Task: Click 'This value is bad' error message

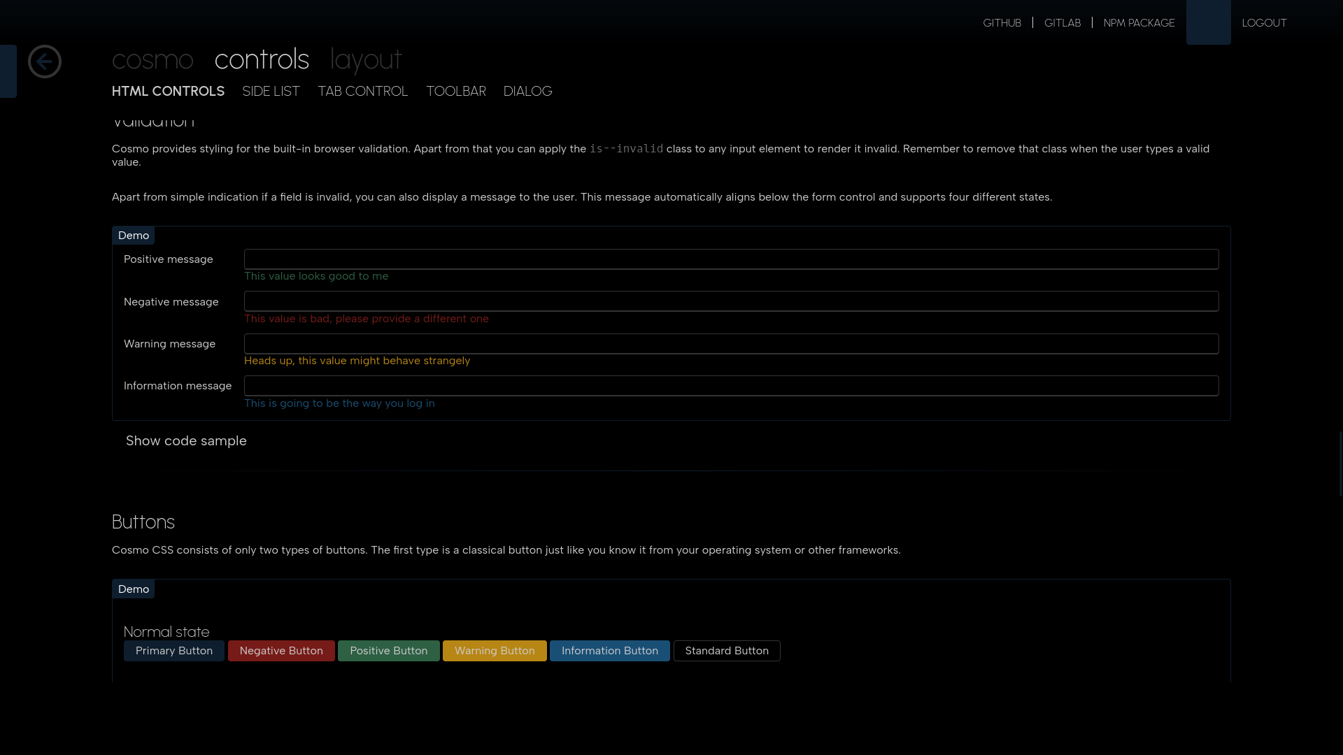Action: pyautogui.click(x=367, y=319)
